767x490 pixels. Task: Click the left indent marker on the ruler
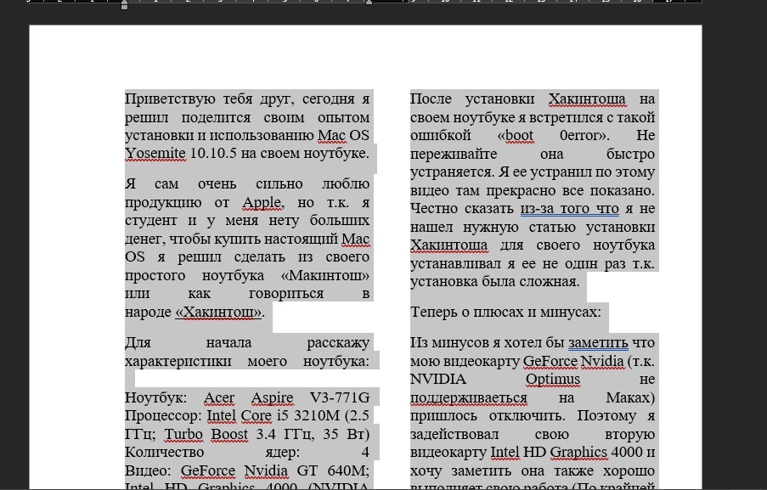tap(124, 5)
